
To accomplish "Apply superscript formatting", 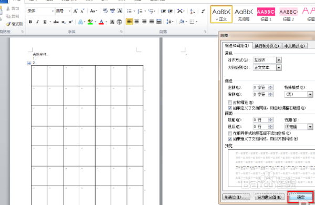I will [70, 22].
